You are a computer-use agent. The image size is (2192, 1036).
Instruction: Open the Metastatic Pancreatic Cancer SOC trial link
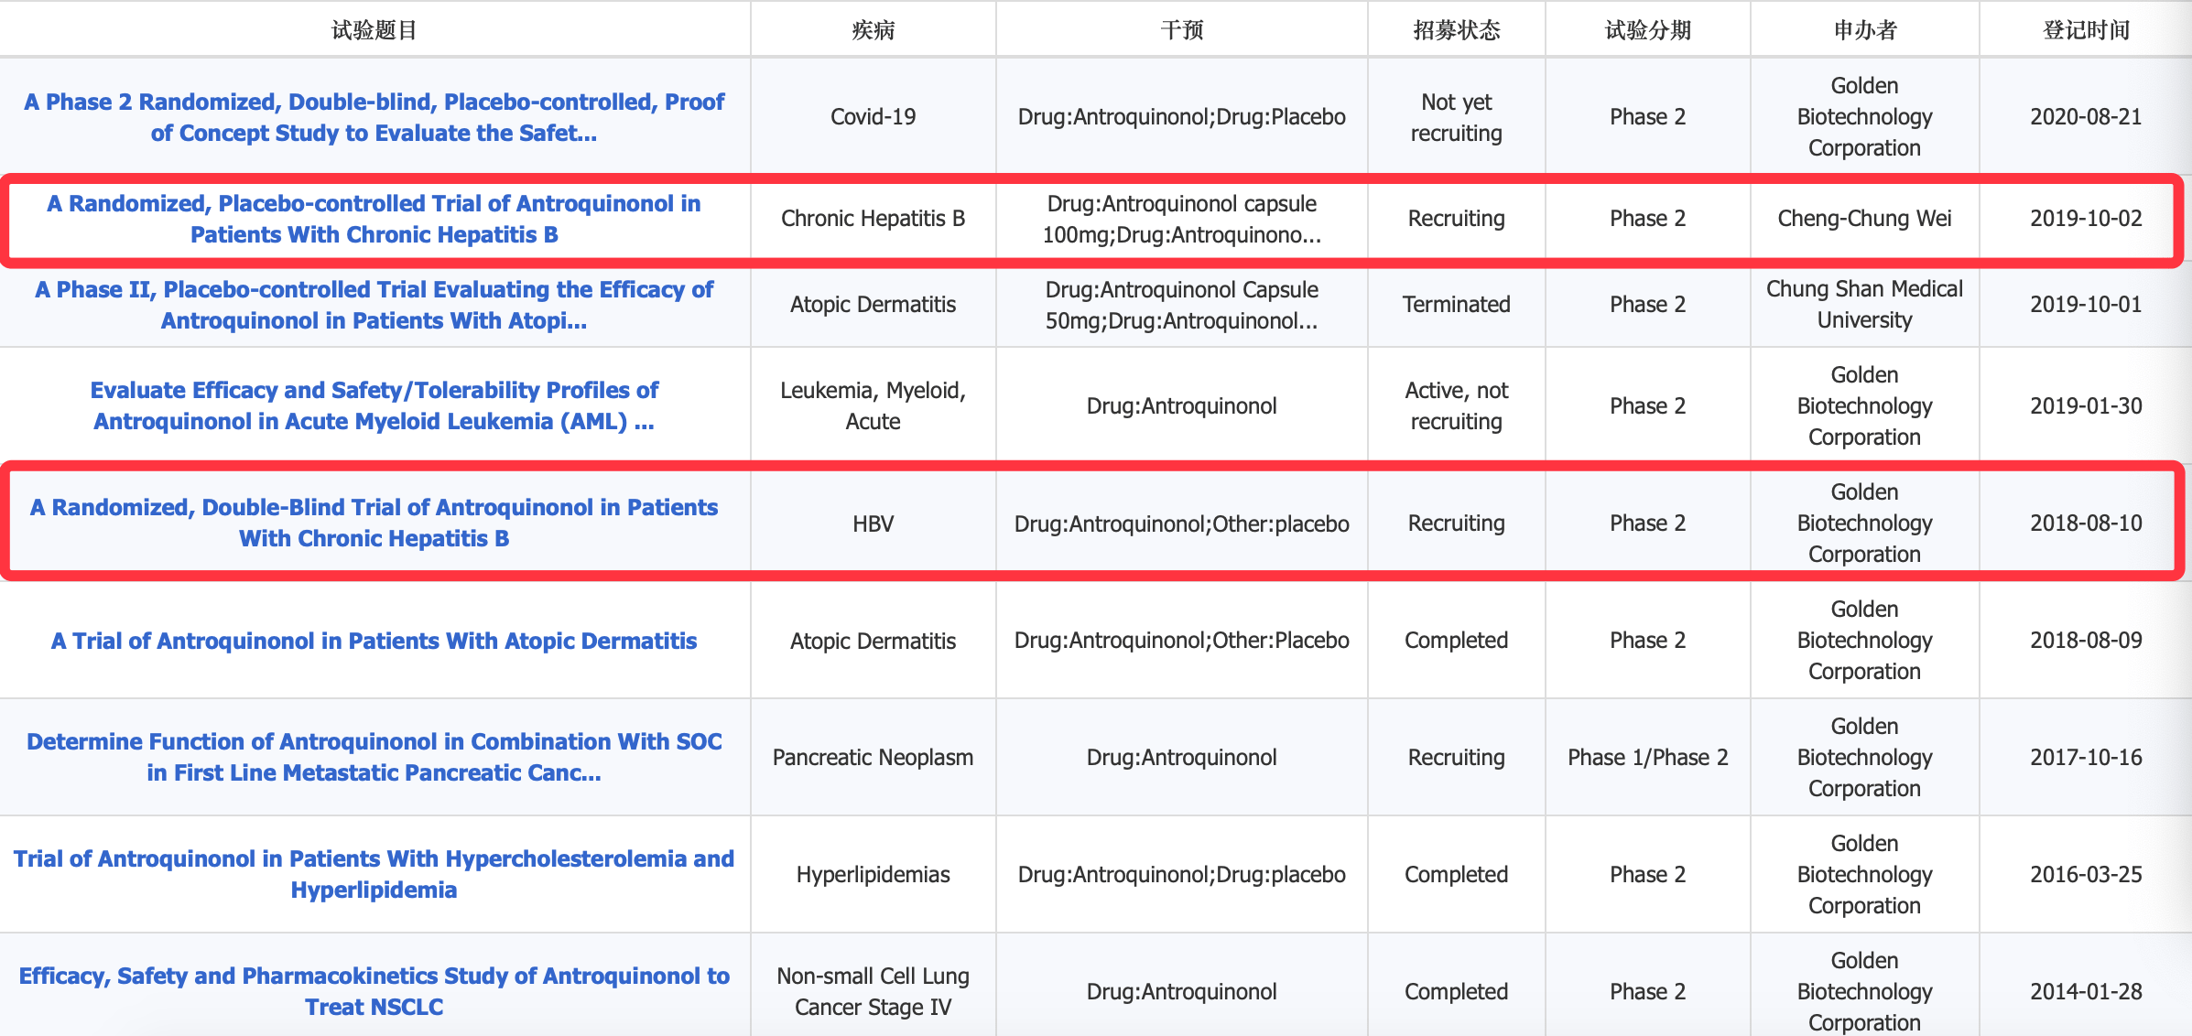point(374,757)
